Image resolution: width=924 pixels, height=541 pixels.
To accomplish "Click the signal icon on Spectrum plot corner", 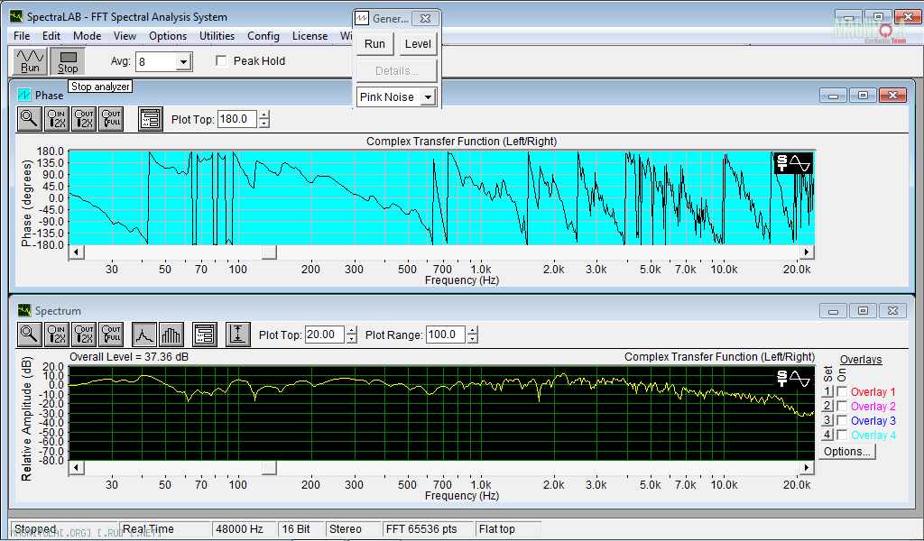I will [x=793, y=379].
